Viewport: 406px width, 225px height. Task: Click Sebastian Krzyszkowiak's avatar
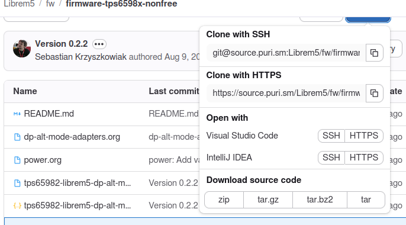[22, 49]
